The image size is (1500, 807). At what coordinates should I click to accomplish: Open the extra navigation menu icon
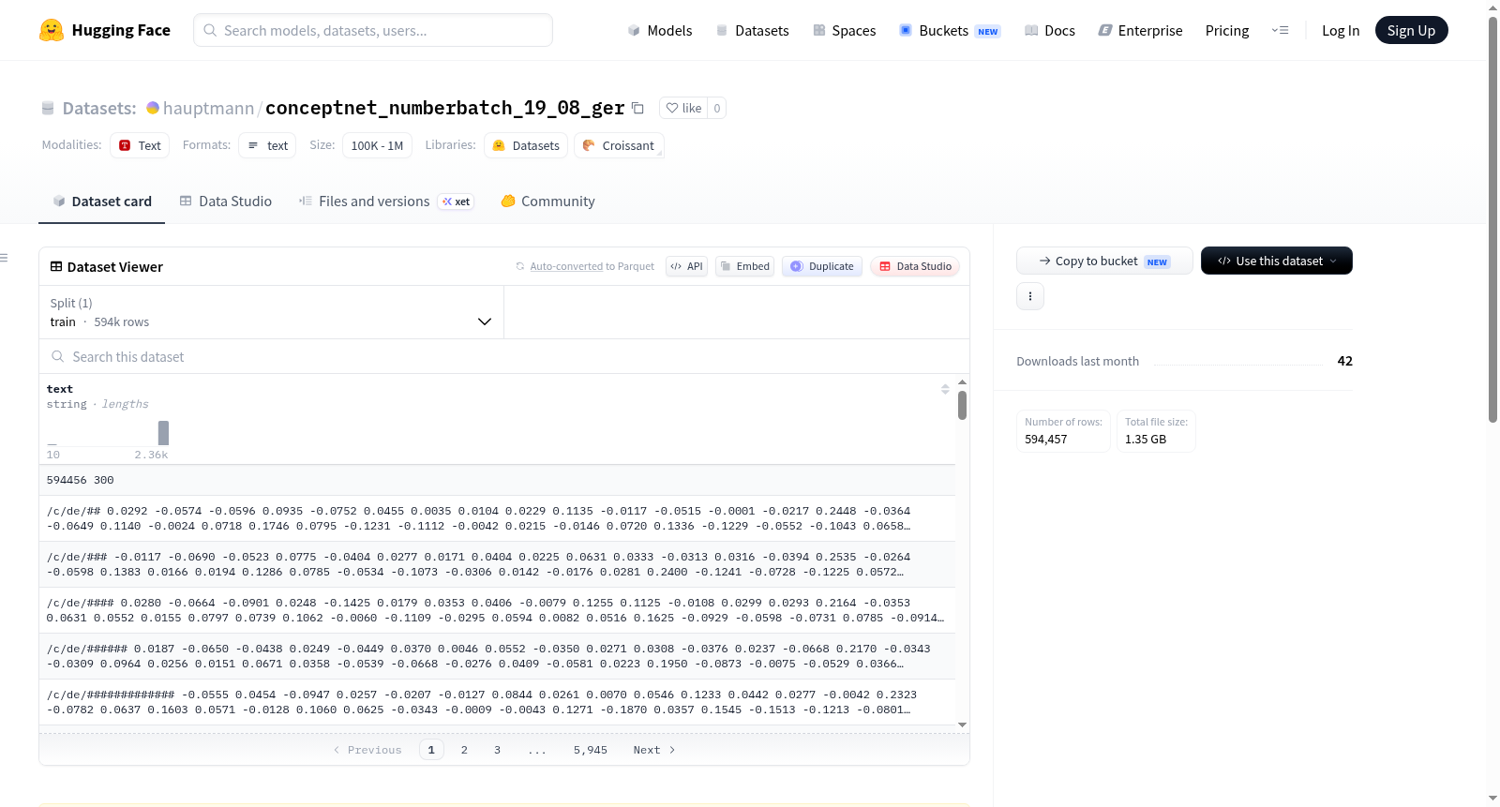tap(1280, 30)
